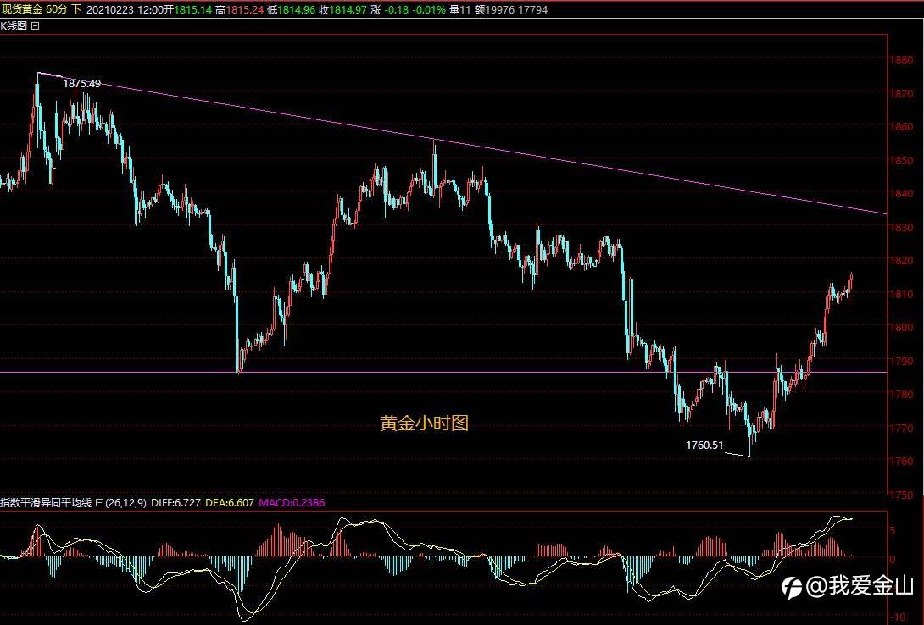This screenshot has height=625, width=924.
Task: Click the -10 label on the MACD axis
Action: coord(898,617)
